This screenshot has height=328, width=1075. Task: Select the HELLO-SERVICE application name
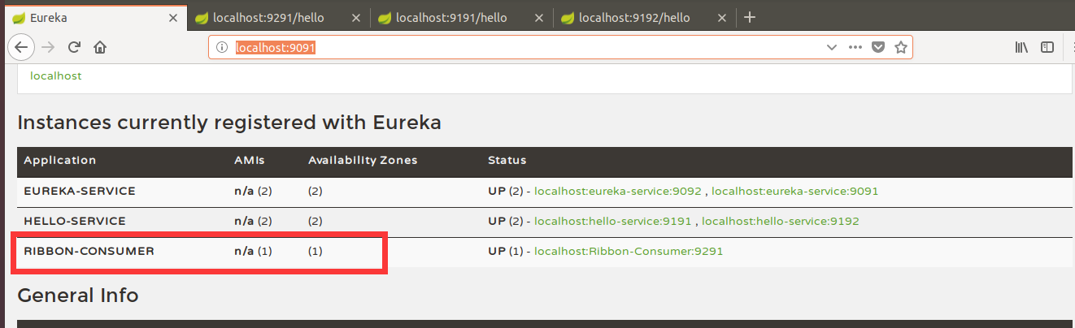[x=74, y=221]
